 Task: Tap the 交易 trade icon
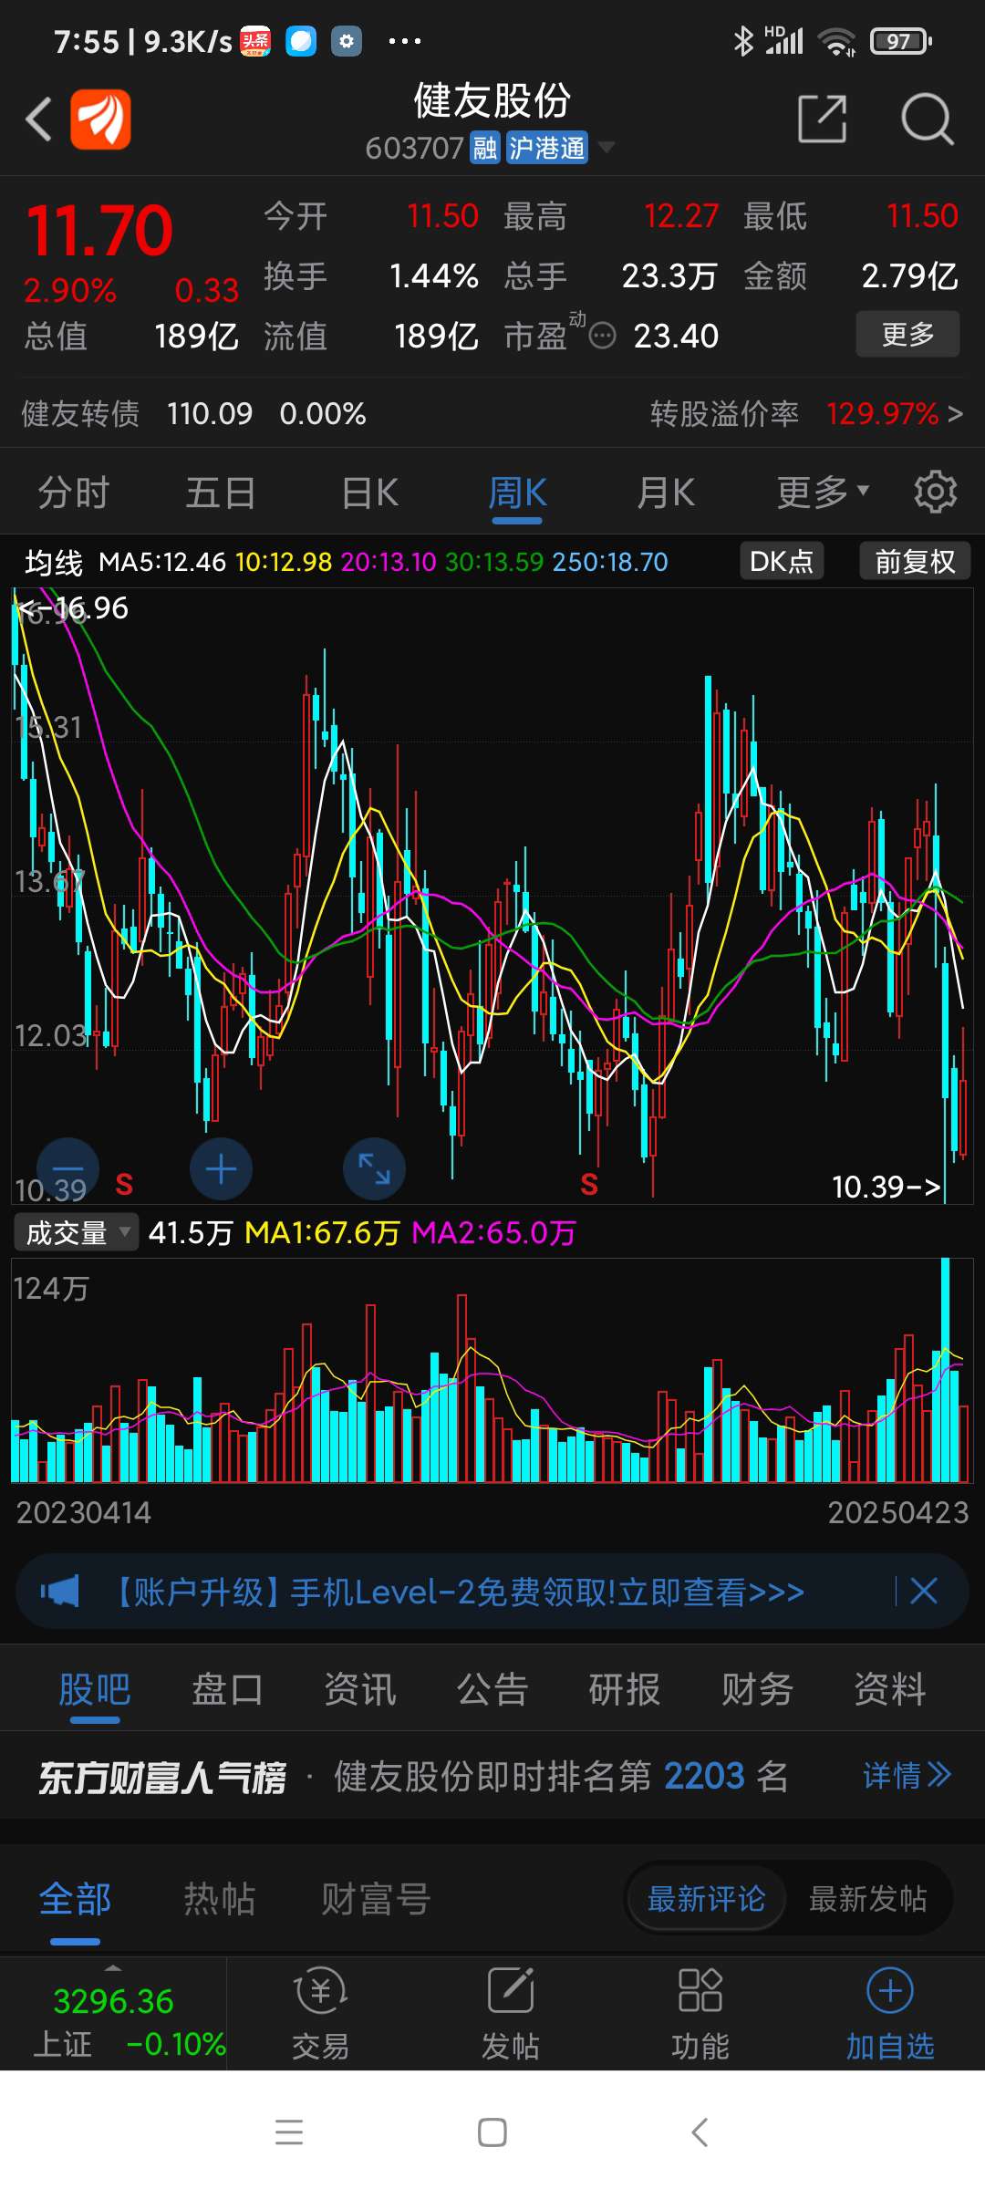tap(320, 2014)
